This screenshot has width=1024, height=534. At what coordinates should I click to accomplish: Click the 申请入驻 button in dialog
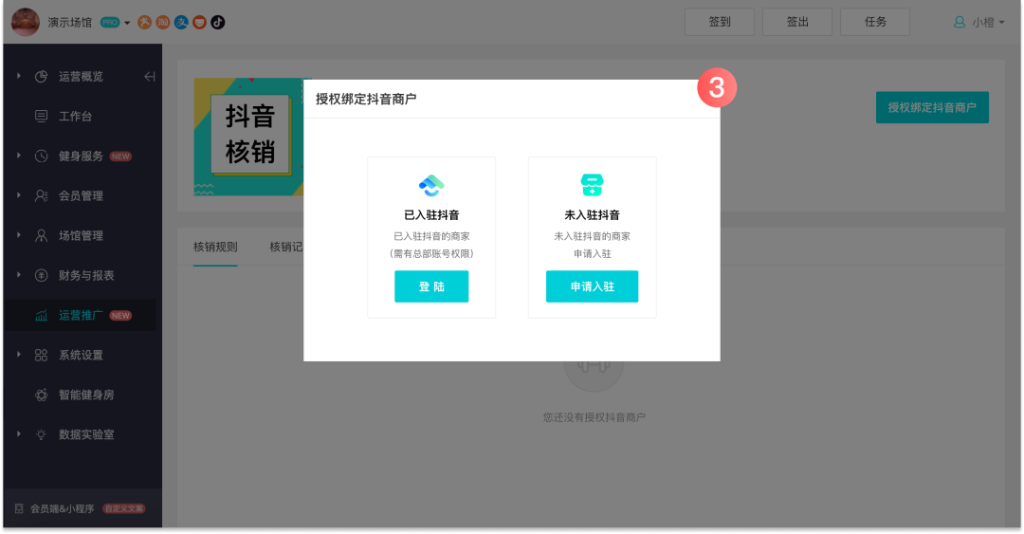pyautogui.click(x=592, y=286)
